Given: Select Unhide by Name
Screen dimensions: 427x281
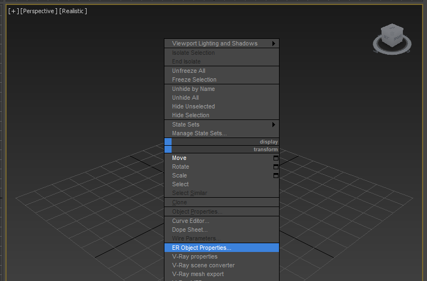Looking at the screenshot, I should point(221,89).
